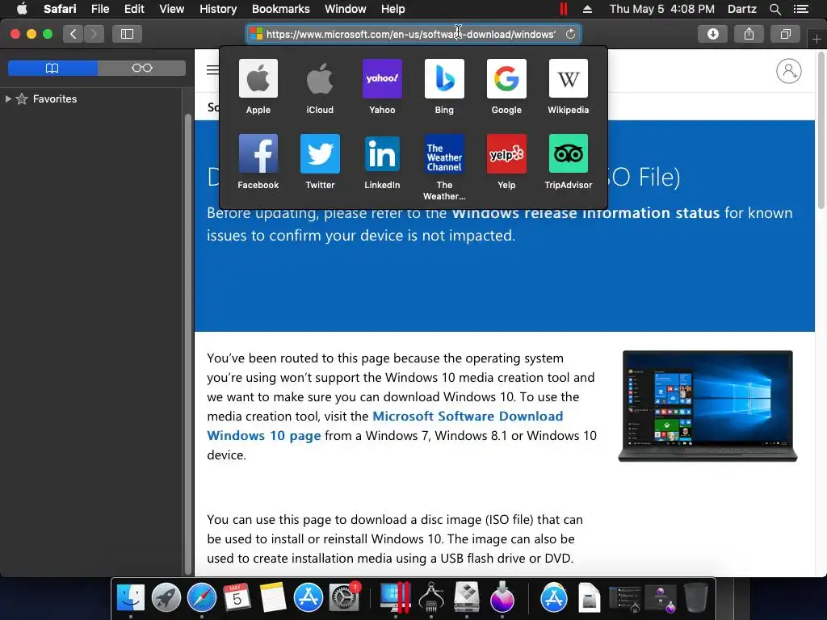Click the eject icon in menu bar

(587, 9)
